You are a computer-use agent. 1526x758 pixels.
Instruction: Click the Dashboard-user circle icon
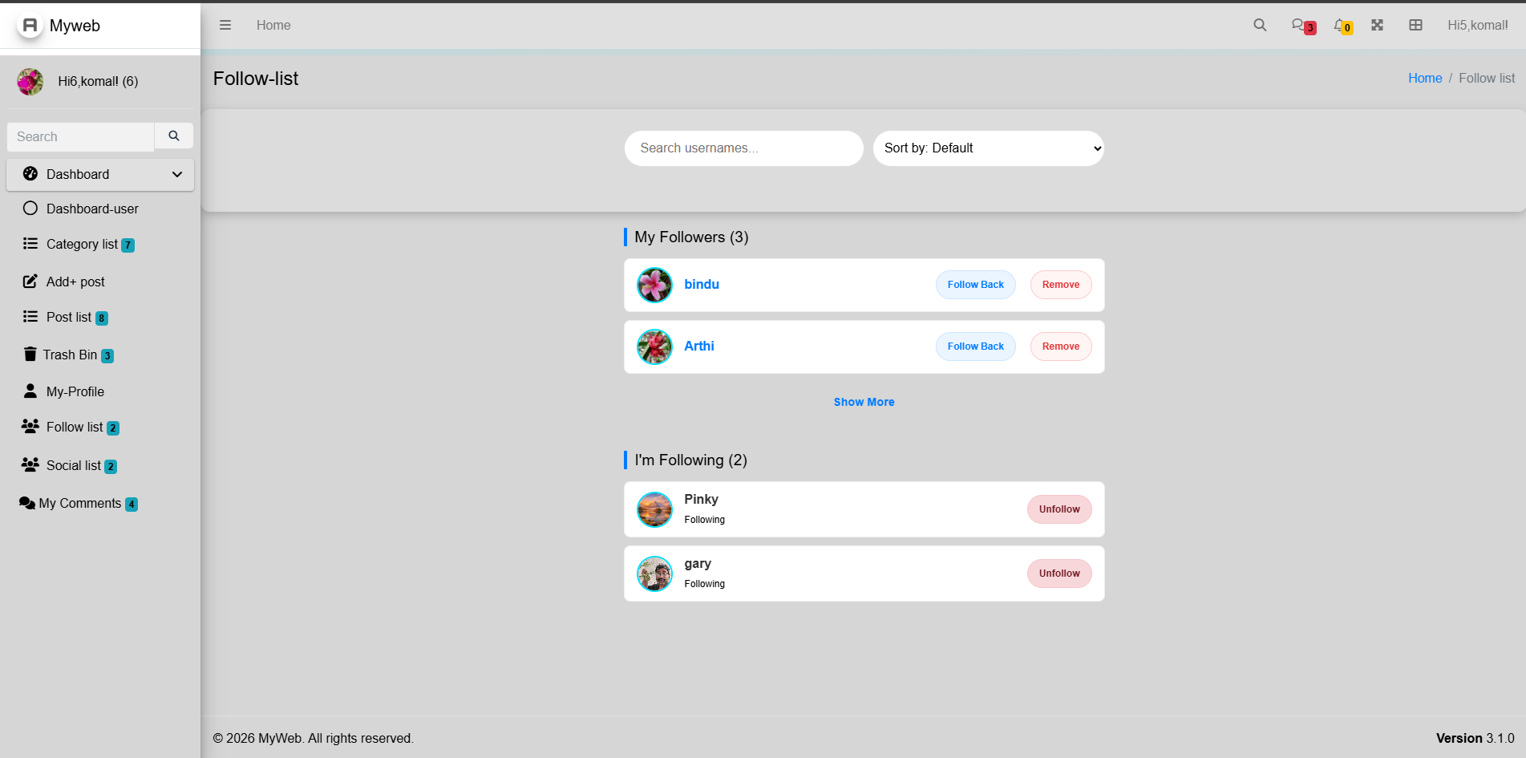click(30, 209)
